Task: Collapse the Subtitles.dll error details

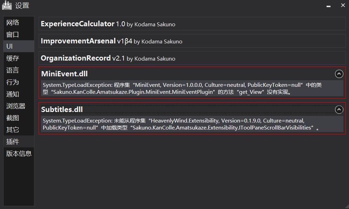Action: point(339,110)
